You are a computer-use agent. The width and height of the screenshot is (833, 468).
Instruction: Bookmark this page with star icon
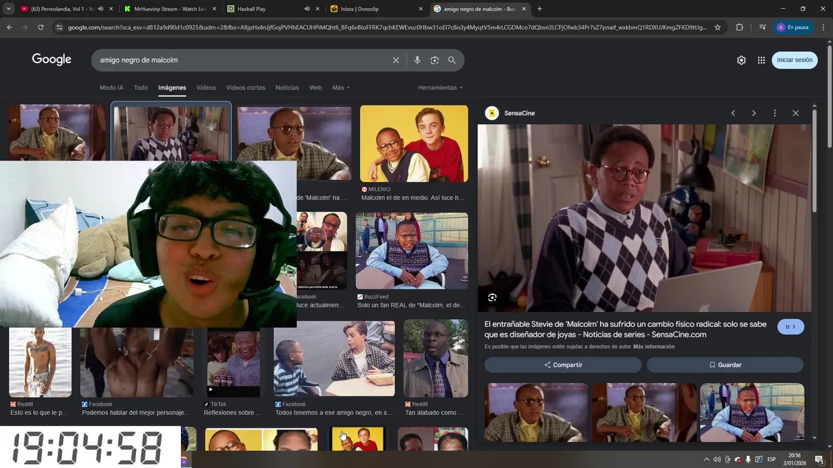[717, 27]
